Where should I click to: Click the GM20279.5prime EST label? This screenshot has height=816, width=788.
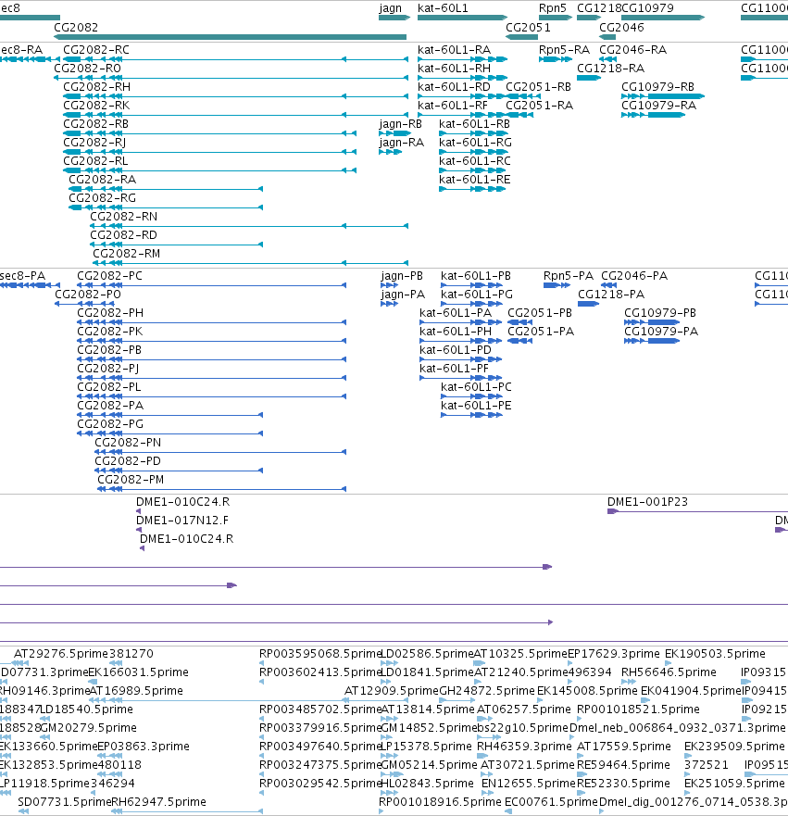coord(88,728)
